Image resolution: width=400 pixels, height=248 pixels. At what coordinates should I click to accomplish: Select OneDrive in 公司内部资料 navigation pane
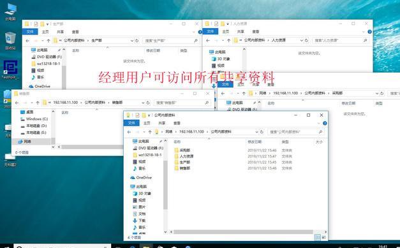coord(141,177)
